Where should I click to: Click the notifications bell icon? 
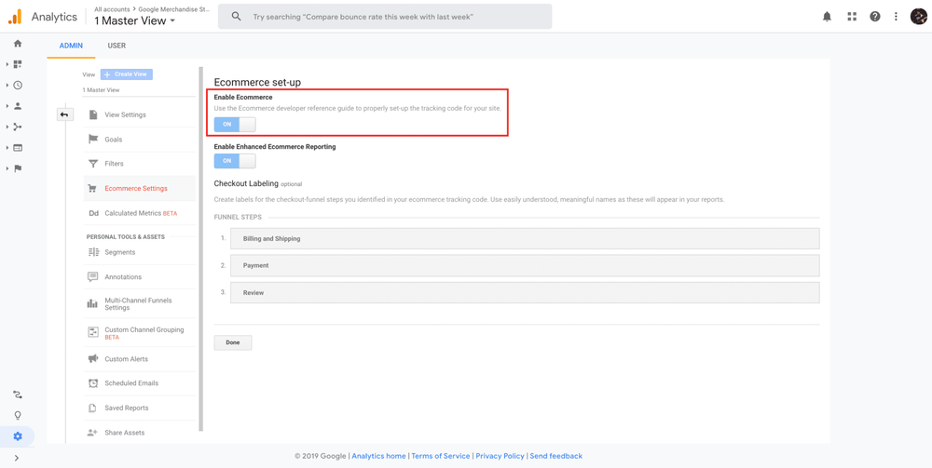[x=827, y=17]
